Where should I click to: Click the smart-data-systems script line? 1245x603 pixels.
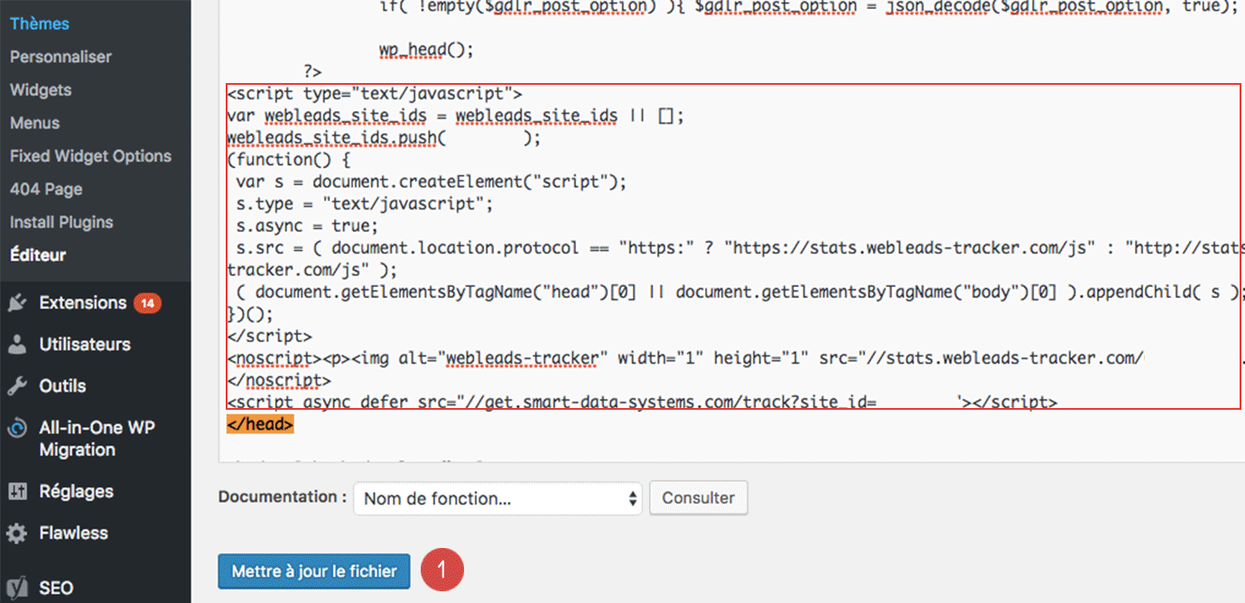[642, 402]
